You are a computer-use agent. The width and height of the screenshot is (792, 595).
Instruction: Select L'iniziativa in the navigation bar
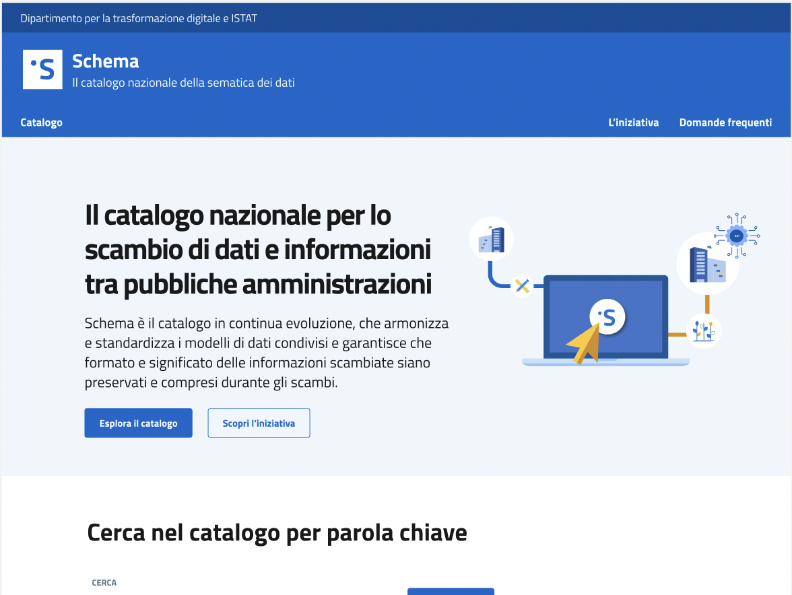coord(633,122)
